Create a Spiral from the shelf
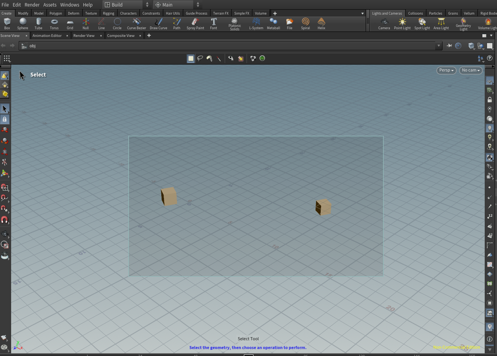 (305, 23)
